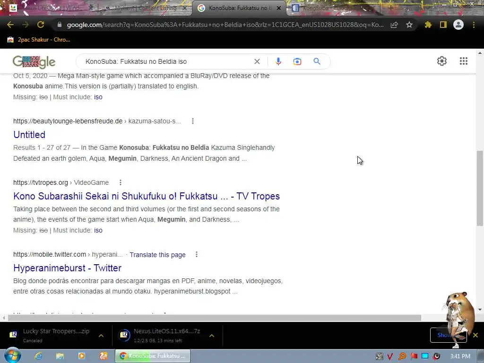Click the red flag Action Center tray icon
The height and width of the screenshot is (363, 484).
point(414,356)
